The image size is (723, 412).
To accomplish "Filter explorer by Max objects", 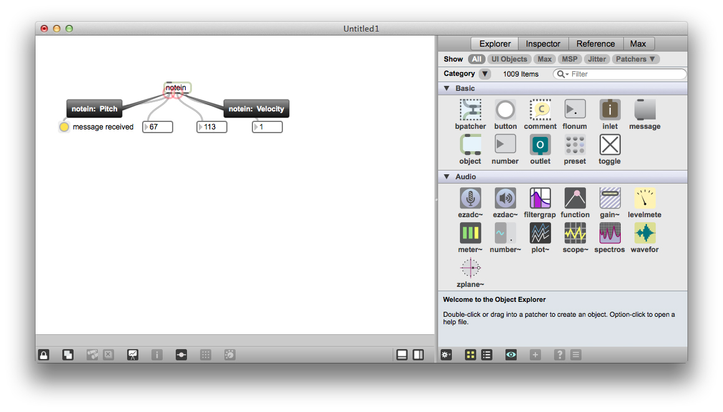I will pos(545,59).
